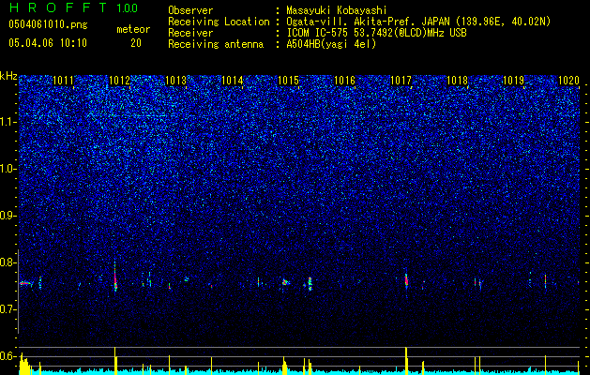Select the location text Ogata-vill. Akita-Pref. JAPAN

368,22
